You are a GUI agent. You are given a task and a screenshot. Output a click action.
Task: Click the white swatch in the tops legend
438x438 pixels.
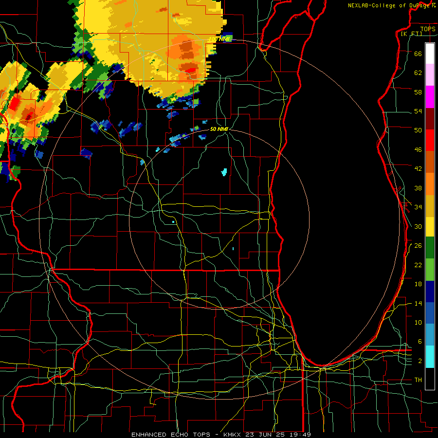pos(430,54)
